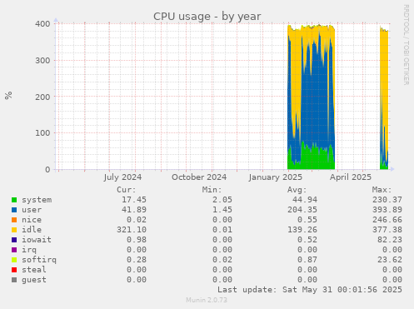
Task: Click the gray guest legend swatch
Action: 14,280
